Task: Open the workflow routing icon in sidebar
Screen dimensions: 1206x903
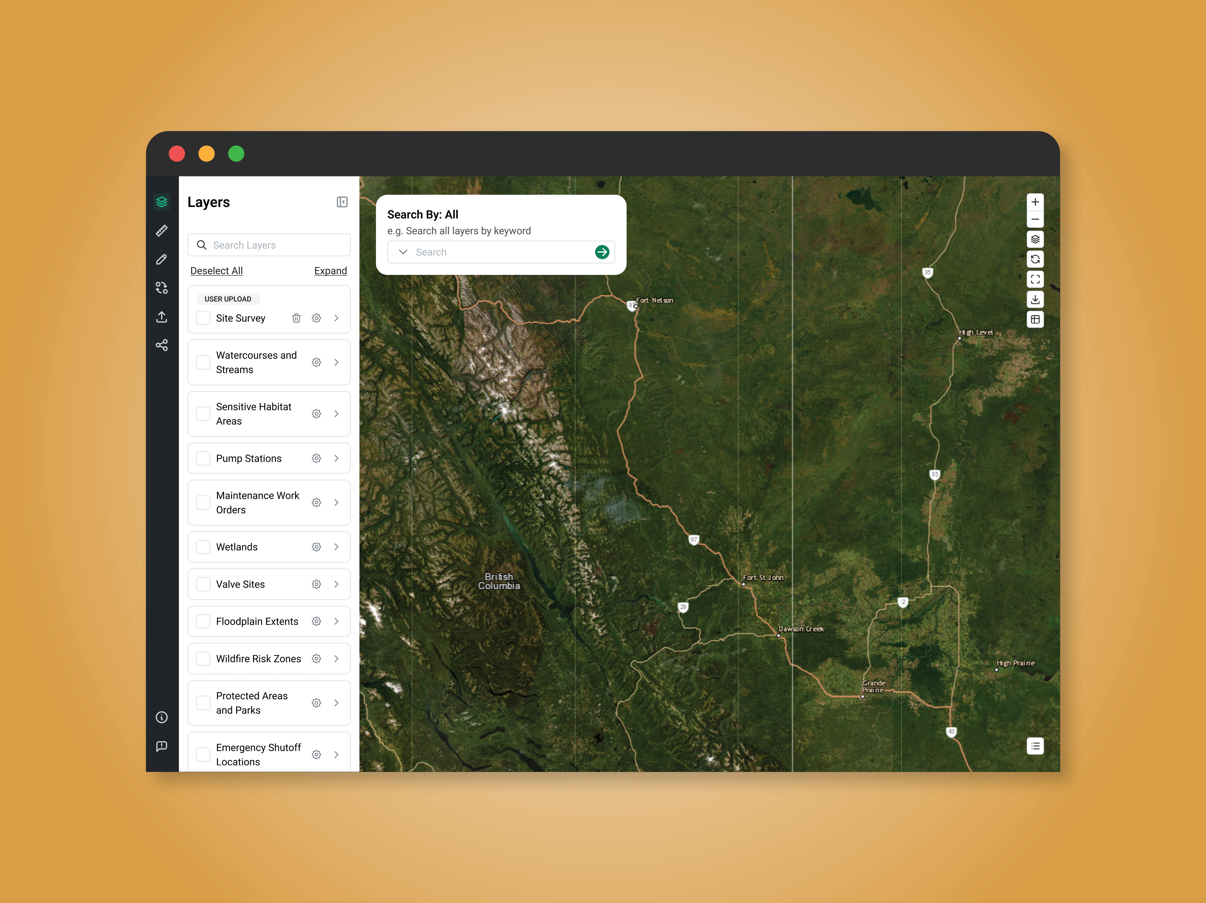Action: tap(162, 288)
